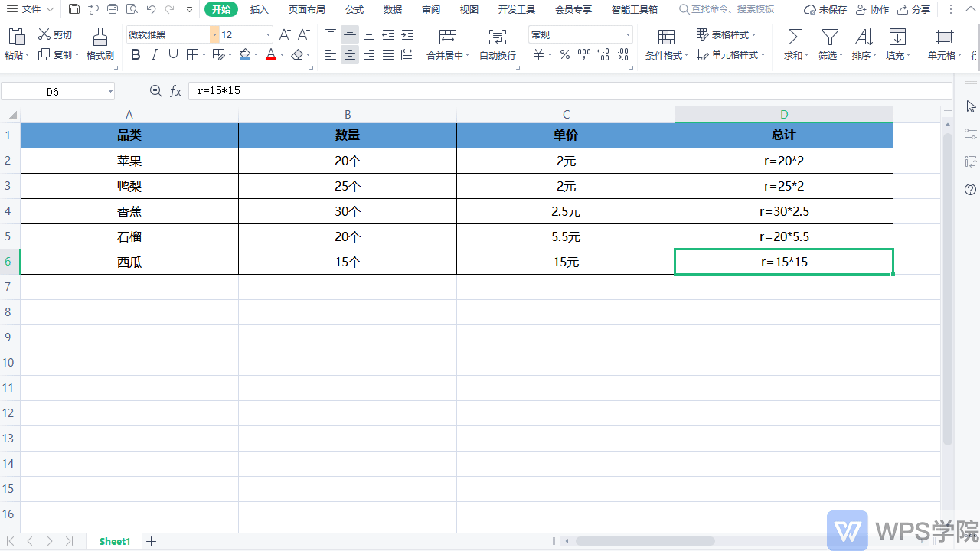Switch to the Insert (插入) tab

point(260,9)
